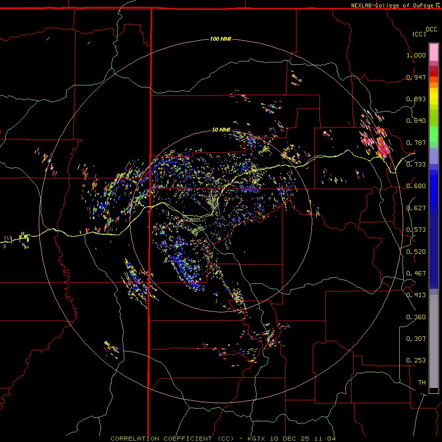The image size is (442, 442).
Task: Click the 0.573 value on the color scale
Action: coord(416,230)
